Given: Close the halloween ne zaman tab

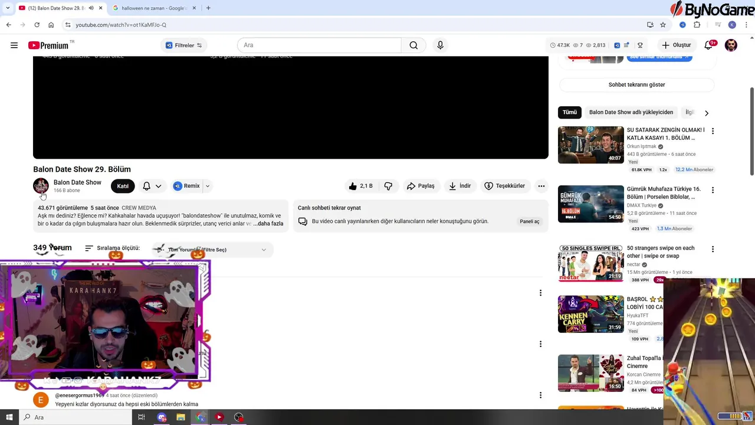Looking at the screenshot, I should (x=194, y=8).
